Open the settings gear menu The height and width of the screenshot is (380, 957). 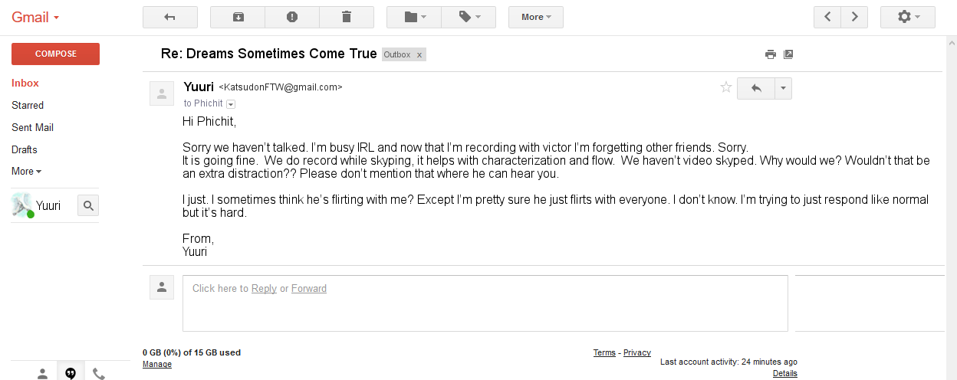tap(908, 17)
